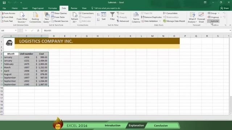Open Recent Sources
This screenshot has height=130, width=232.
click(60, 21)
